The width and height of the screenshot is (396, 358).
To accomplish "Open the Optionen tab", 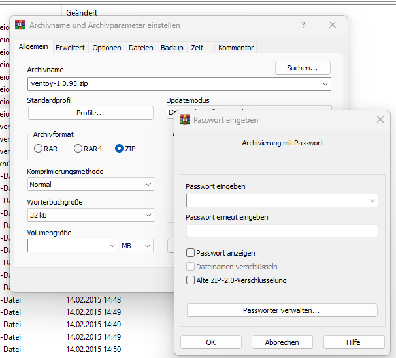I will [x=107, y=48].
